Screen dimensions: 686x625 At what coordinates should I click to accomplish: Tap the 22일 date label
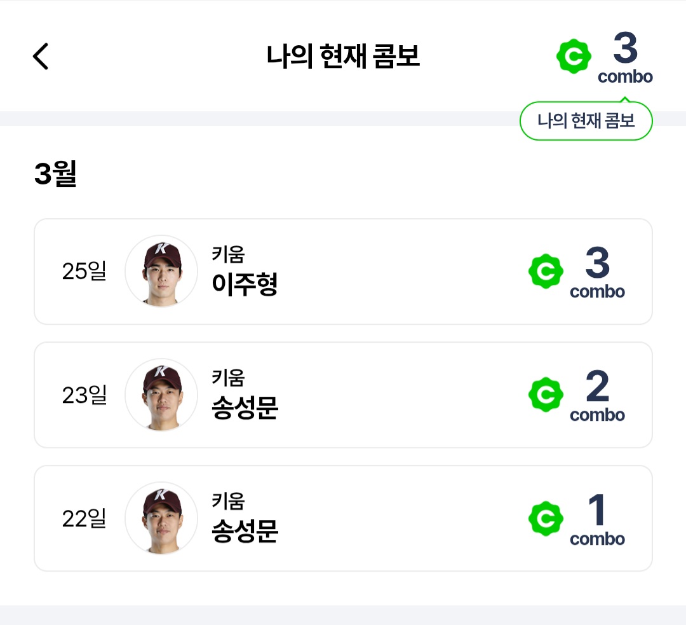84,519
